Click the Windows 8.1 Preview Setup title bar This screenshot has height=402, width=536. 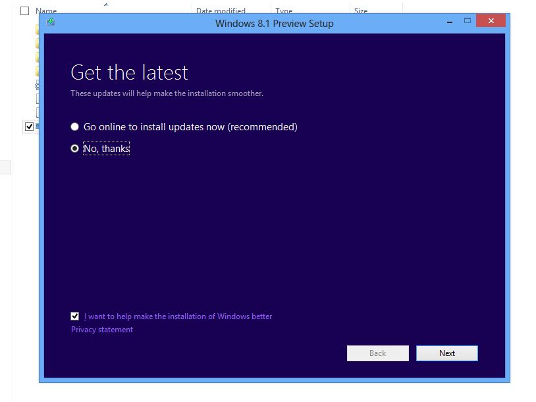[274, 24]
